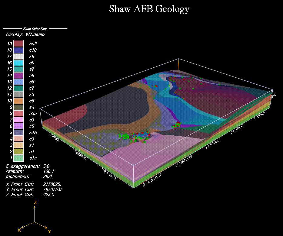Select the light green s1a color swatch
Image resolution: width=283 pixels, height=236 pixels.
[x=18, y=158]
